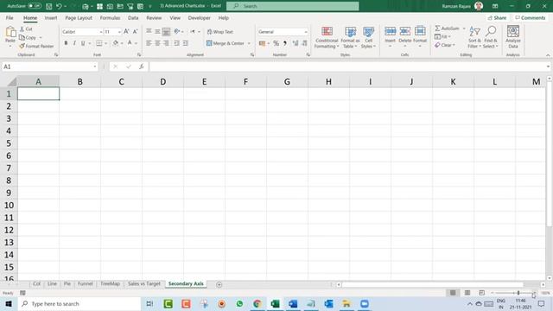Open the Developer tab
553x311 pixels.
[x=199, y=17]
